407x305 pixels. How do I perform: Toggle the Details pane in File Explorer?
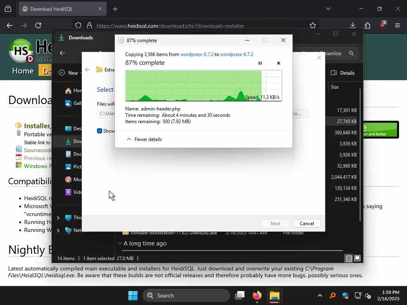[343, 73]
